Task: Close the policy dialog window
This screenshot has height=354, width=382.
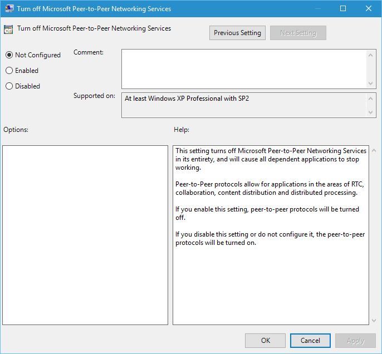Action: coord(369,8)
